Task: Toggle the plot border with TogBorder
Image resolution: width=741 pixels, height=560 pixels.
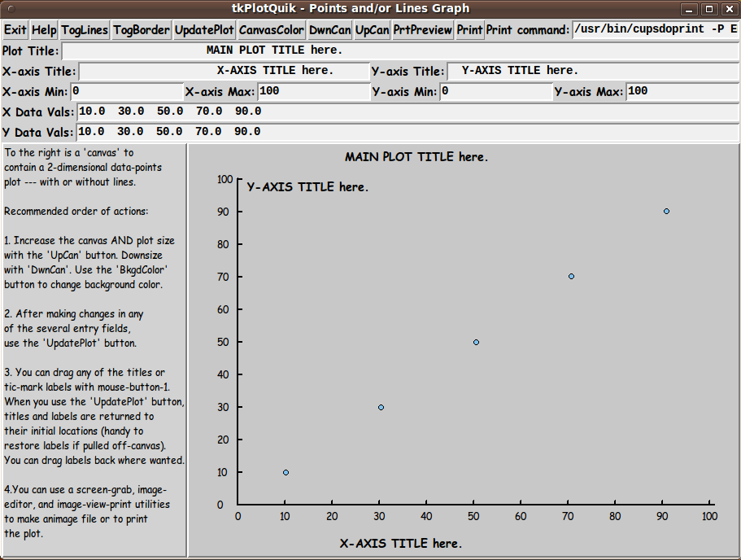Action: [142, 30]
